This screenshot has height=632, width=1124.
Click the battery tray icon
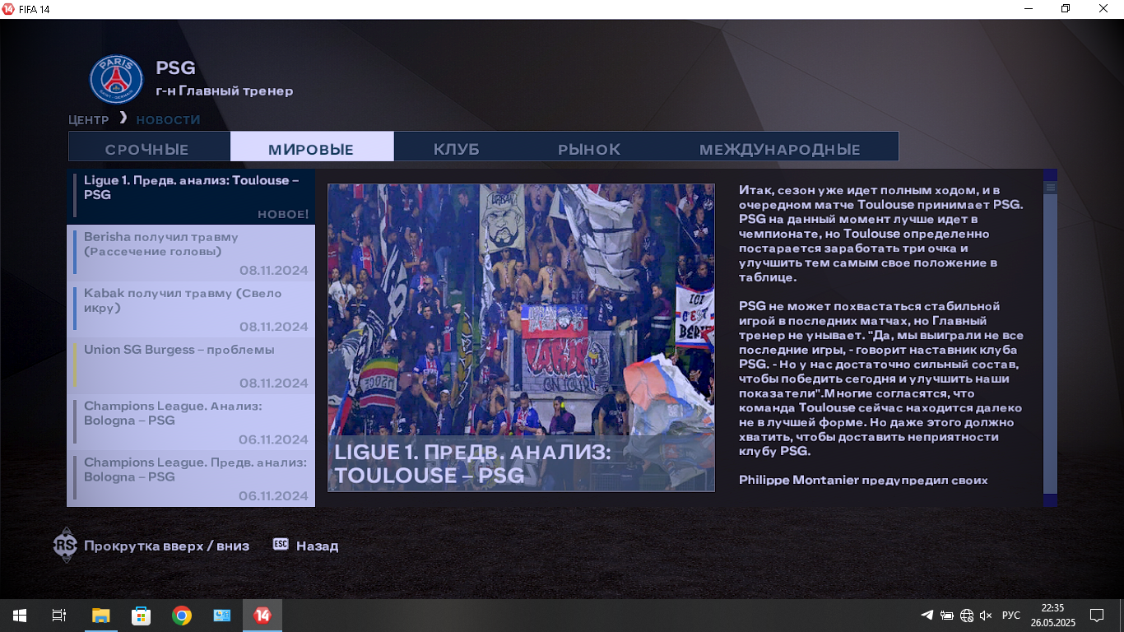coord(947,616)
